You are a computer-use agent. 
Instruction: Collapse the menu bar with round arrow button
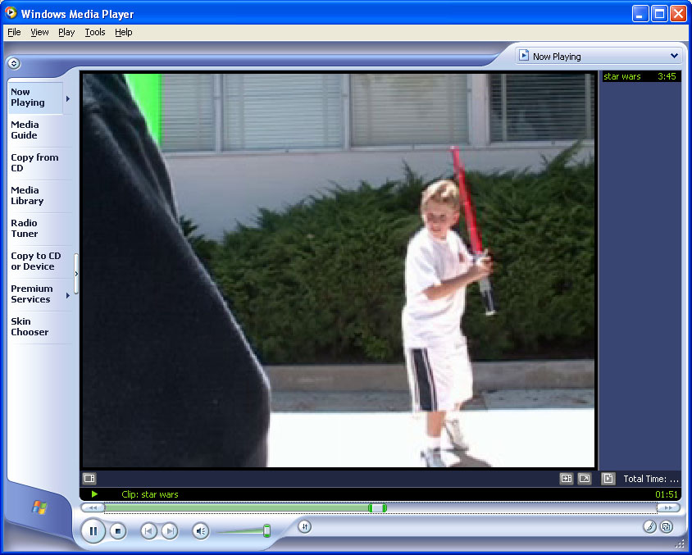coord(14,63)
